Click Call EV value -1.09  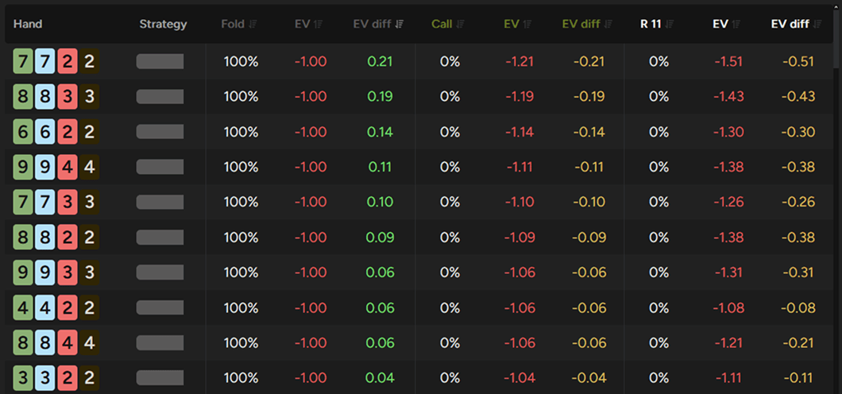(x=519, y=238)
